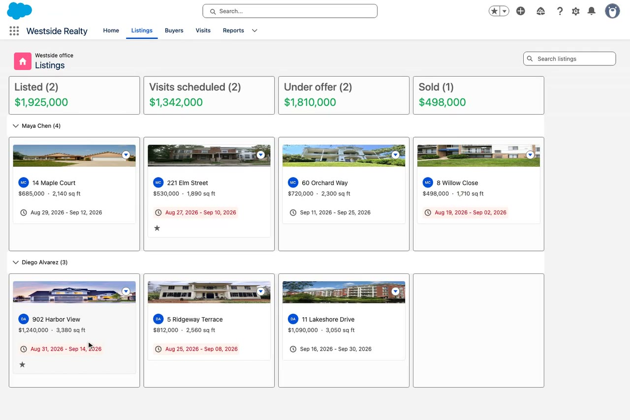Open the 5 Ridgeway Terrace listing link
The width and height of the screenshot is (630, 420).
point(195,320)
